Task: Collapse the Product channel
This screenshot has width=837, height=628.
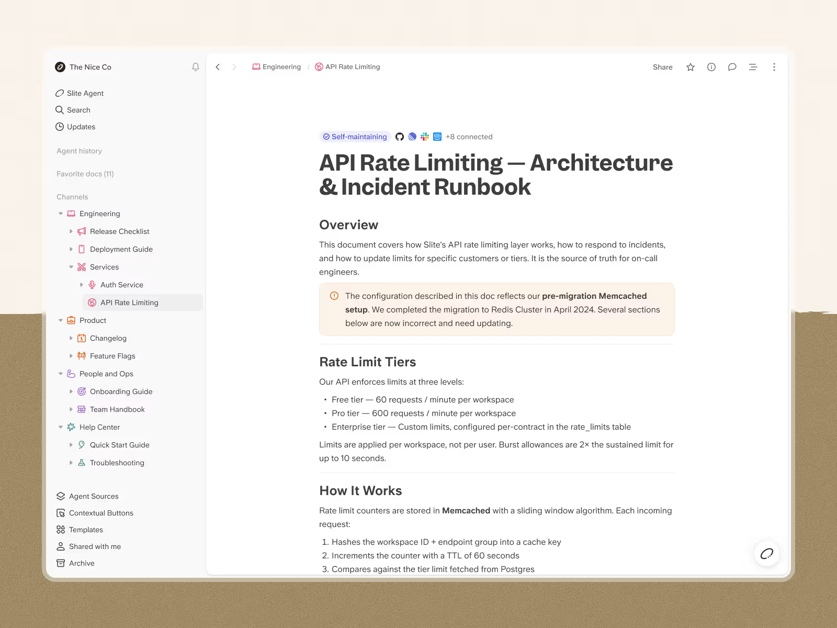Action: [61, 320]
